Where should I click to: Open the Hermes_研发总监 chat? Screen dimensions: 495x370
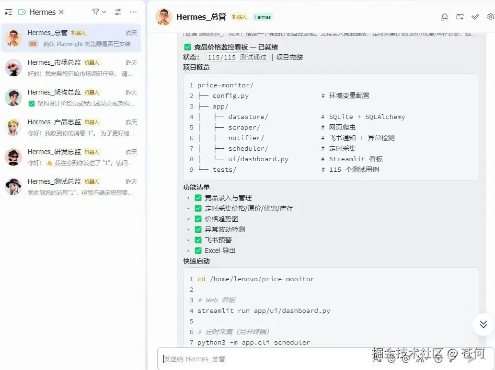pos(72,157)
